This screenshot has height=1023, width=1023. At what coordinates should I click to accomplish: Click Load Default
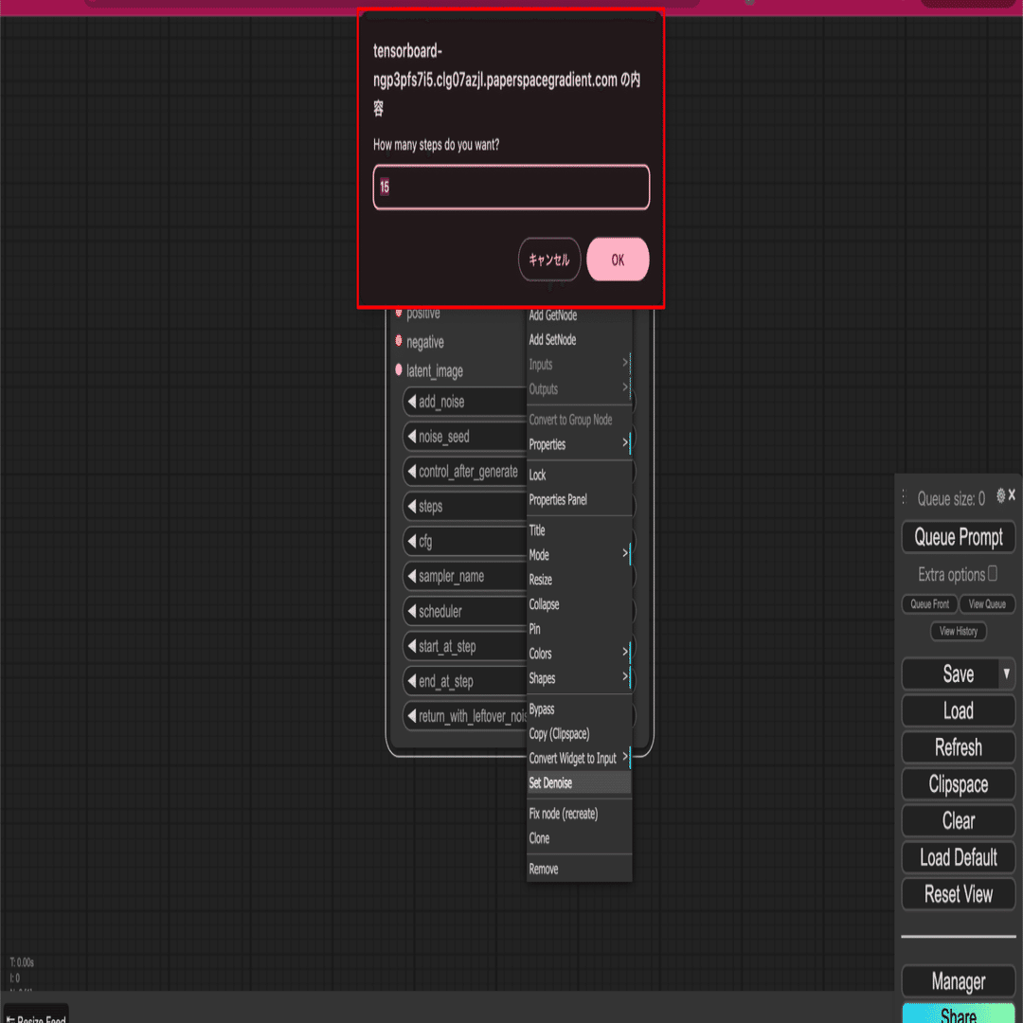click(958, 857)
